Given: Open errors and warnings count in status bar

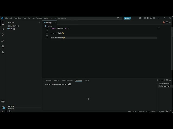Looking at the screenshot, I should point(8,112).
